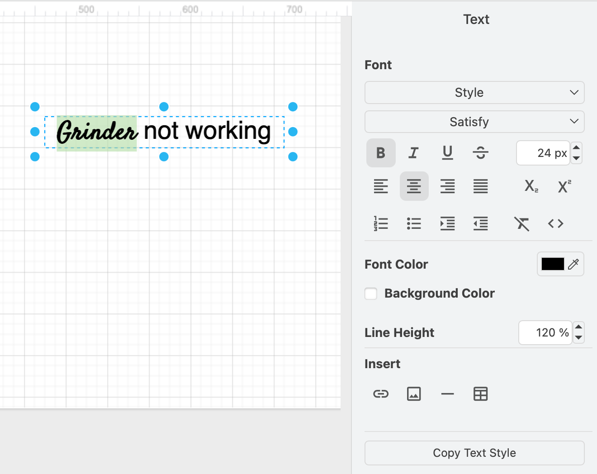Apply subscript formatting
The width and height of the screenshot is (597, 474).
pos(531,186)
